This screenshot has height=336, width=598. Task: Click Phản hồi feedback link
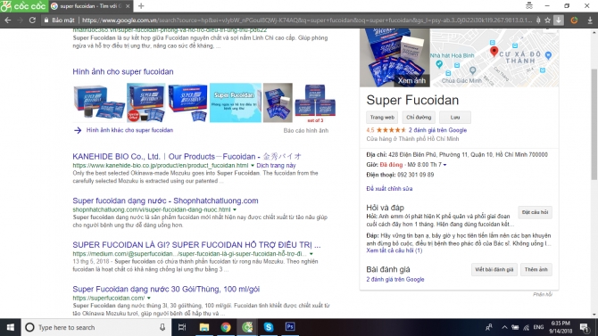[543, 294]
